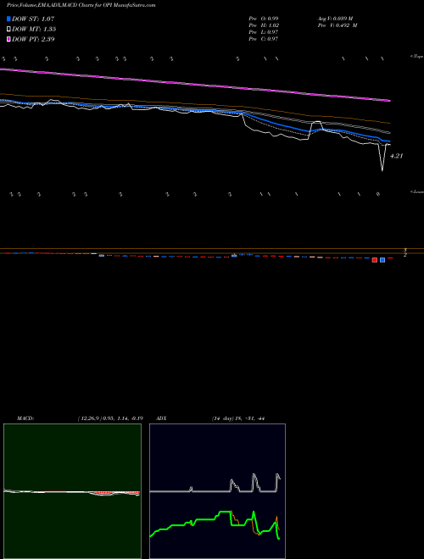Open the green MACD indicator chart
This screenshot has width=424, height=559.
(x=72, y=491)
